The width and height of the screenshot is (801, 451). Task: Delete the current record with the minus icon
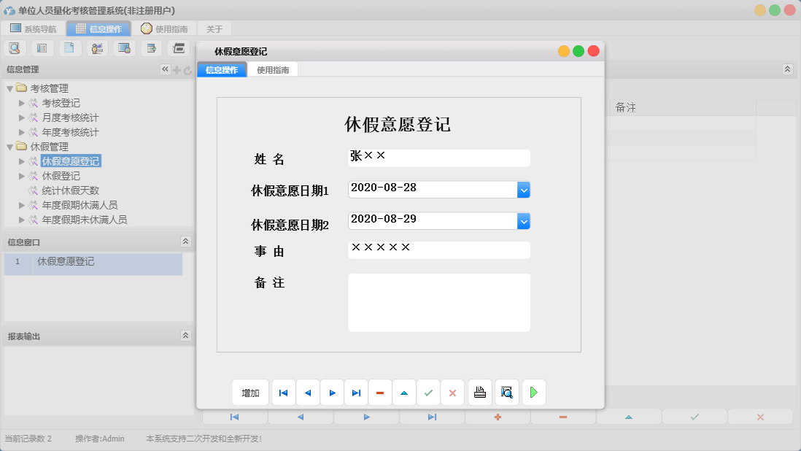click(x=380, y=392)
